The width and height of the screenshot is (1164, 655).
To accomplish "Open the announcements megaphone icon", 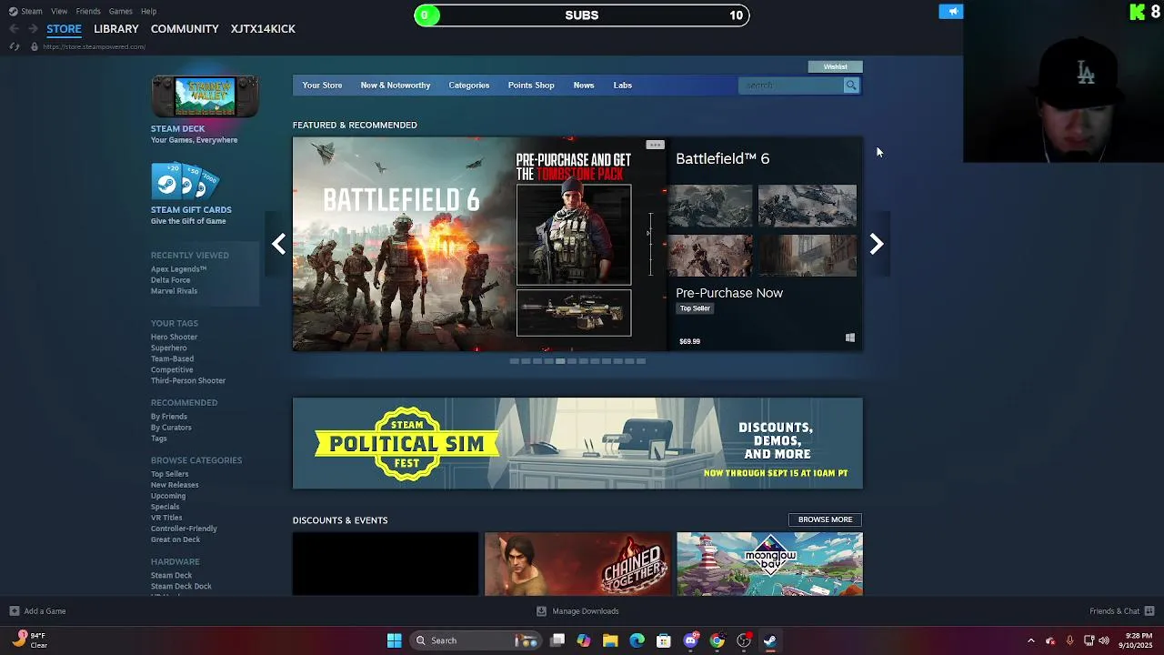I will tap(951, 12).
